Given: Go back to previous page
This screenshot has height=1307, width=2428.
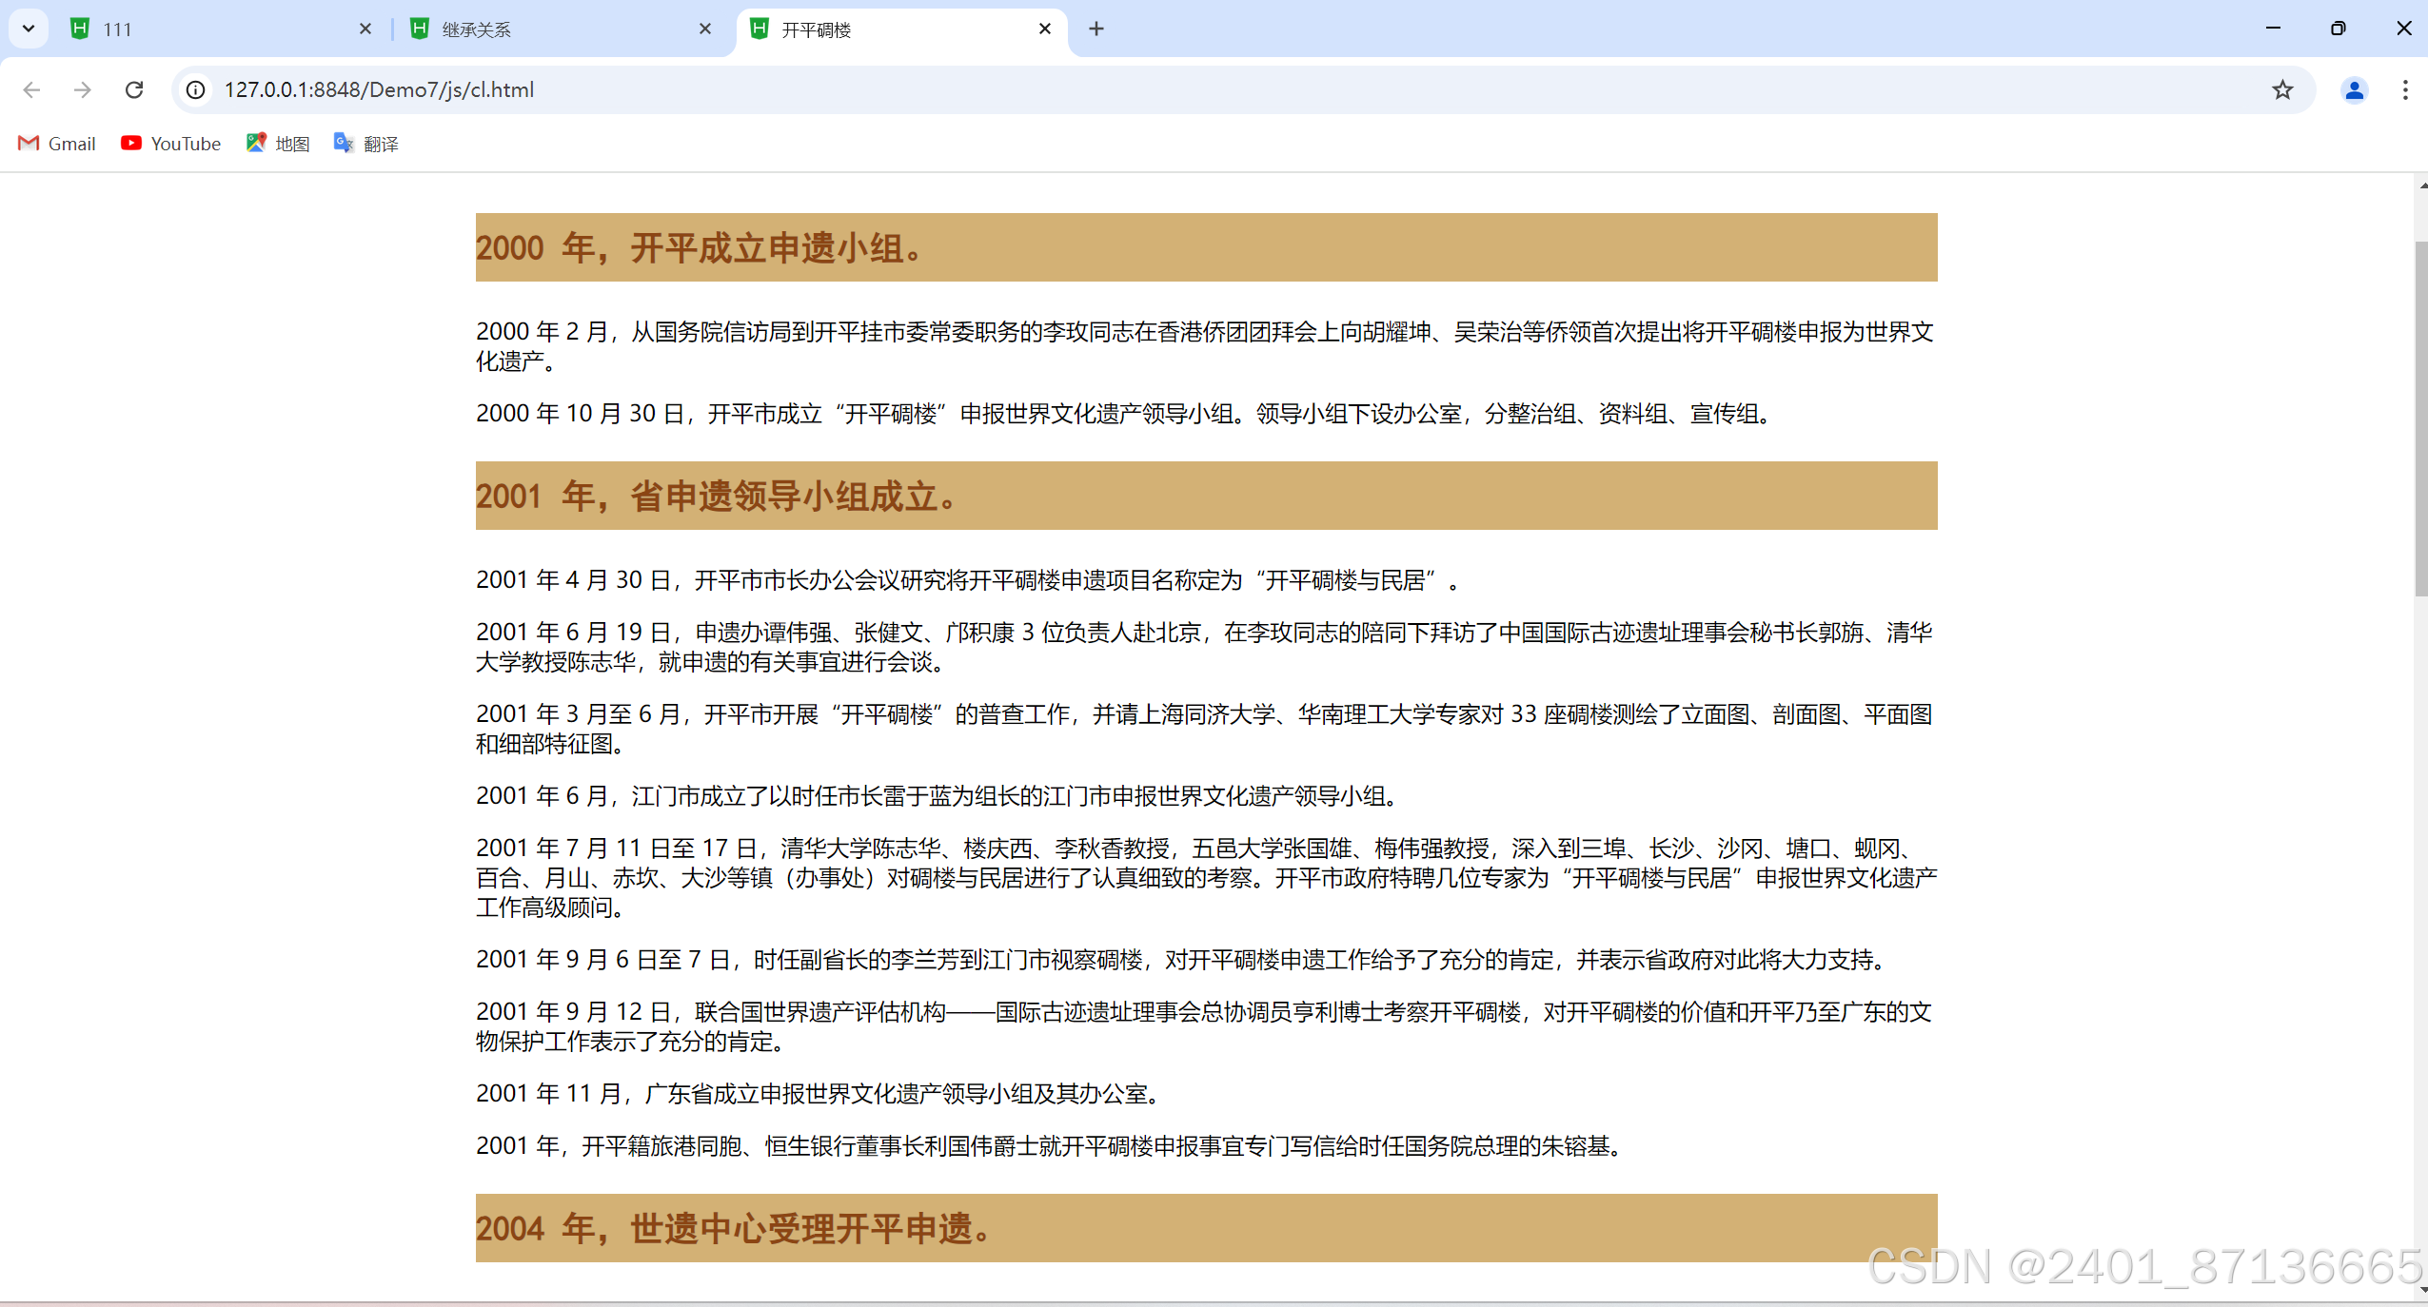Looking at the screenshot, I should [x=31, y=89].
